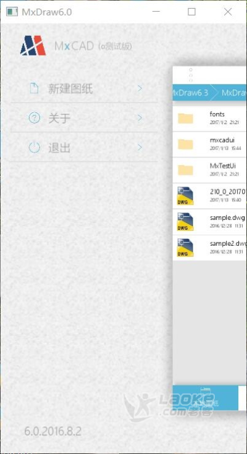Select the sample2.dwg DWG file icon

click(185, 248)
